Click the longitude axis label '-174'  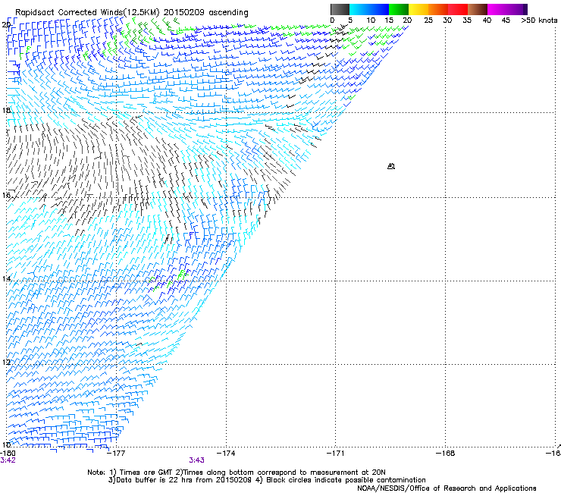click(x=226, y=454)
